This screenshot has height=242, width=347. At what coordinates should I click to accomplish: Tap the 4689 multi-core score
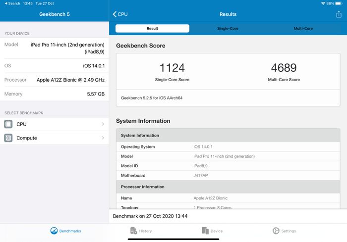[x=284, y=68]
